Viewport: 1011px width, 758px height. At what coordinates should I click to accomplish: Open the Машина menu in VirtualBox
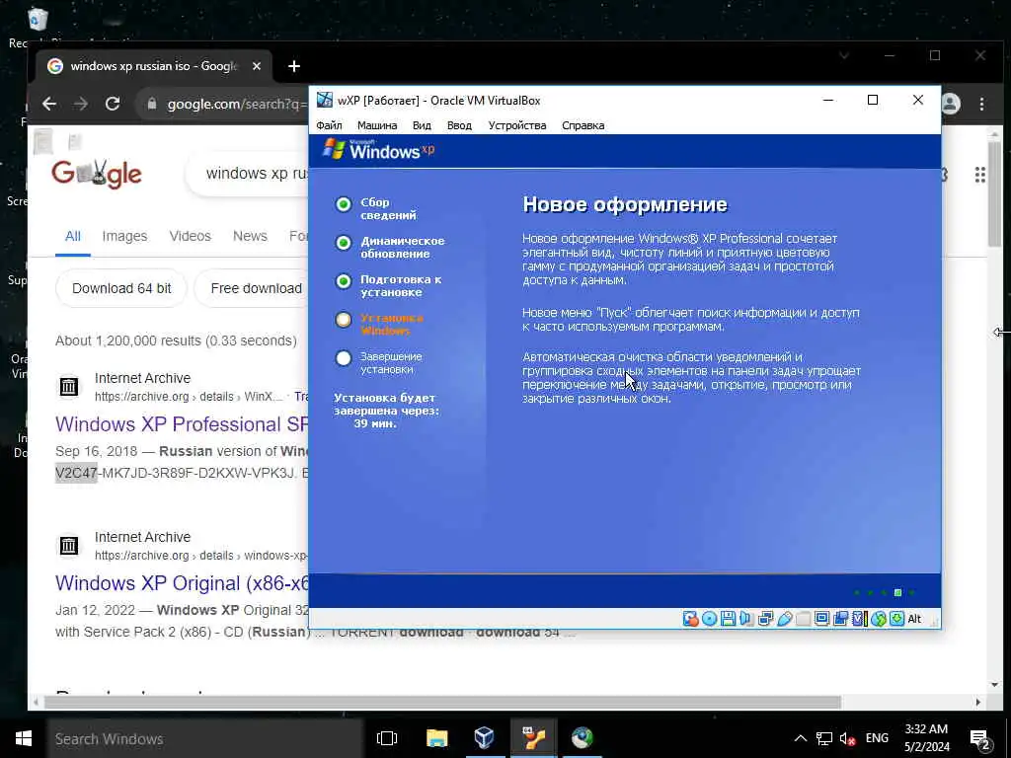(377, 125)
